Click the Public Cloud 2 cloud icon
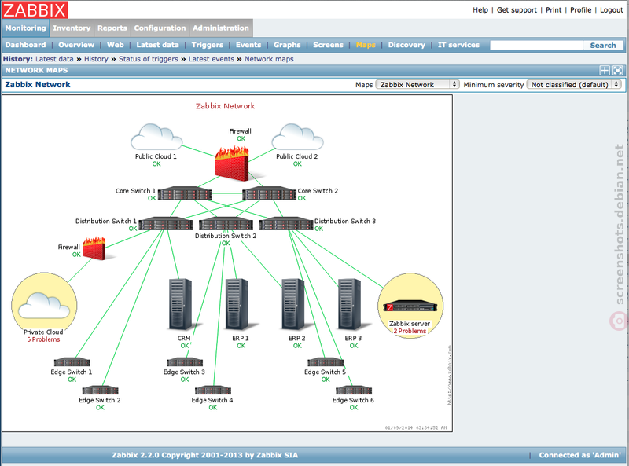This screenshot has height=466, width=629. click(x=297, y=137)
